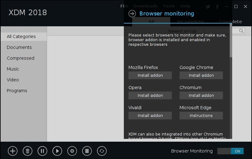The image size is (252, 159).
Task: Click the Google Chrome label
Action: coord(196,67)
